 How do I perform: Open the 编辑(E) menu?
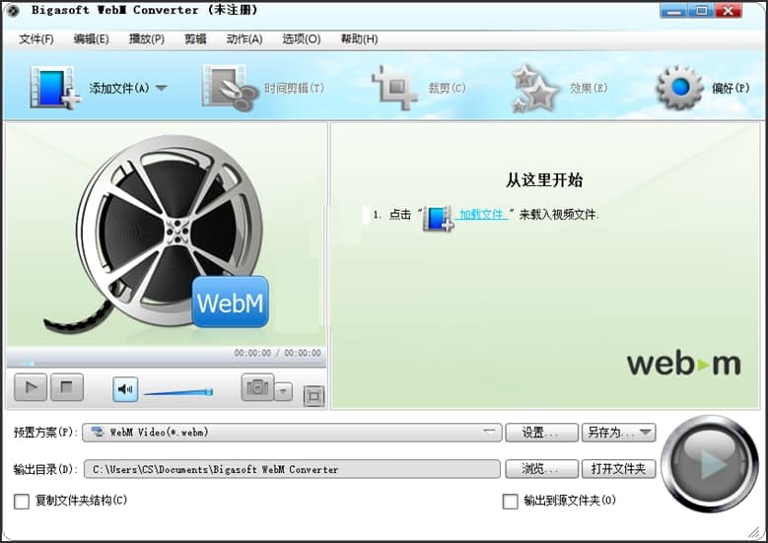coord(91,39)
